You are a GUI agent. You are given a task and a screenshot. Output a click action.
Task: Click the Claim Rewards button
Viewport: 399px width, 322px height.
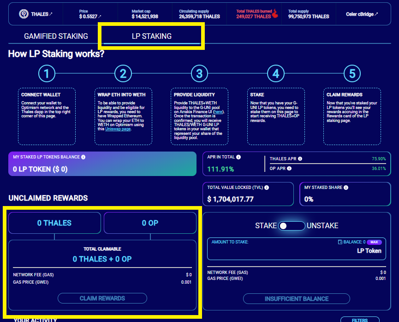(102, 298)
